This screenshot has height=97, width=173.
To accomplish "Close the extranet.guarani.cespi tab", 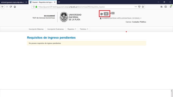I will tap(26, 2).
